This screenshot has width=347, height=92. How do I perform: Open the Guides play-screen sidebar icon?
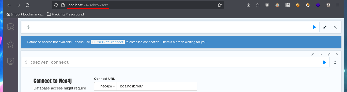tap(11, 61)
